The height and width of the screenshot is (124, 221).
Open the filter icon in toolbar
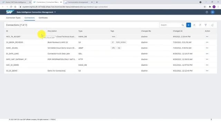(x=206, y=25)
